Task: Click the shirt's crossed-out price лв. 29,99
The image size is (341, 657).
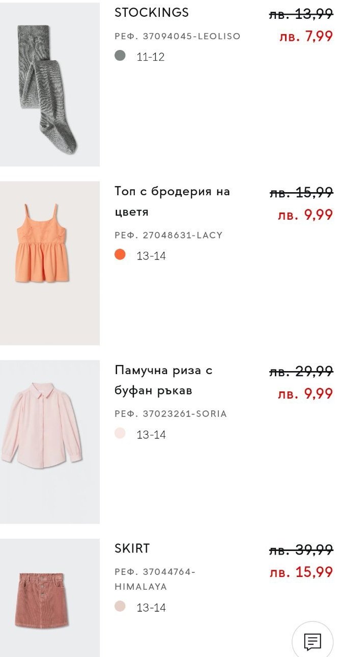Action: pos(301,371)
